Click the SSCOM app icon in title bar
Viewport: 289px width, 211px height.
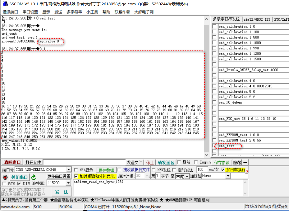tap(5, 4)
